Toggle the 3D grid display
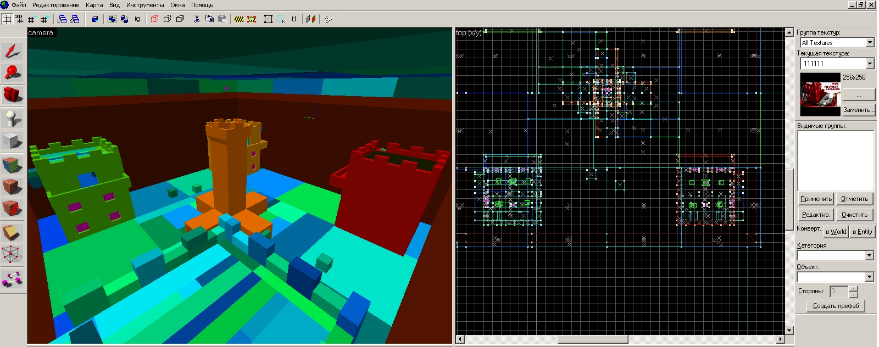 [x=19, y=19]
